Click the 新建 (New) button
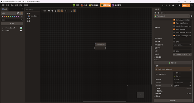 (12, 24)
